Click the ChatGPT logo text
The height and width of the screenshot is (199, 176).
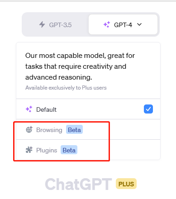click(78, 184)
